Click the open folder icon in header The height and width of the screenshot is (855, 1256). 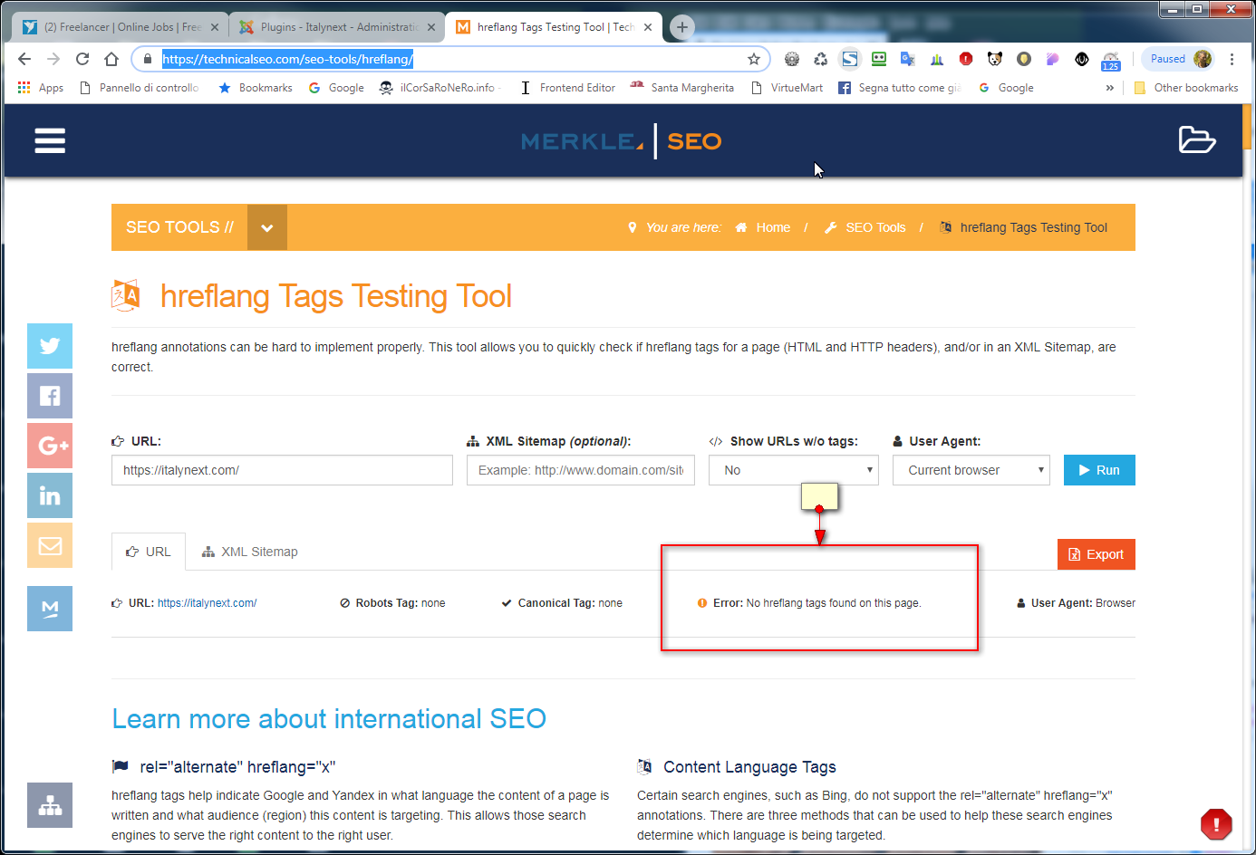point(1196,140)
